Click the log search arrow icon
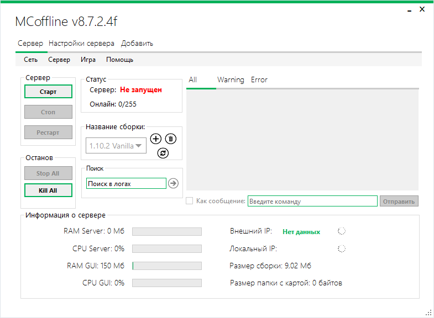 click(173, 183)
